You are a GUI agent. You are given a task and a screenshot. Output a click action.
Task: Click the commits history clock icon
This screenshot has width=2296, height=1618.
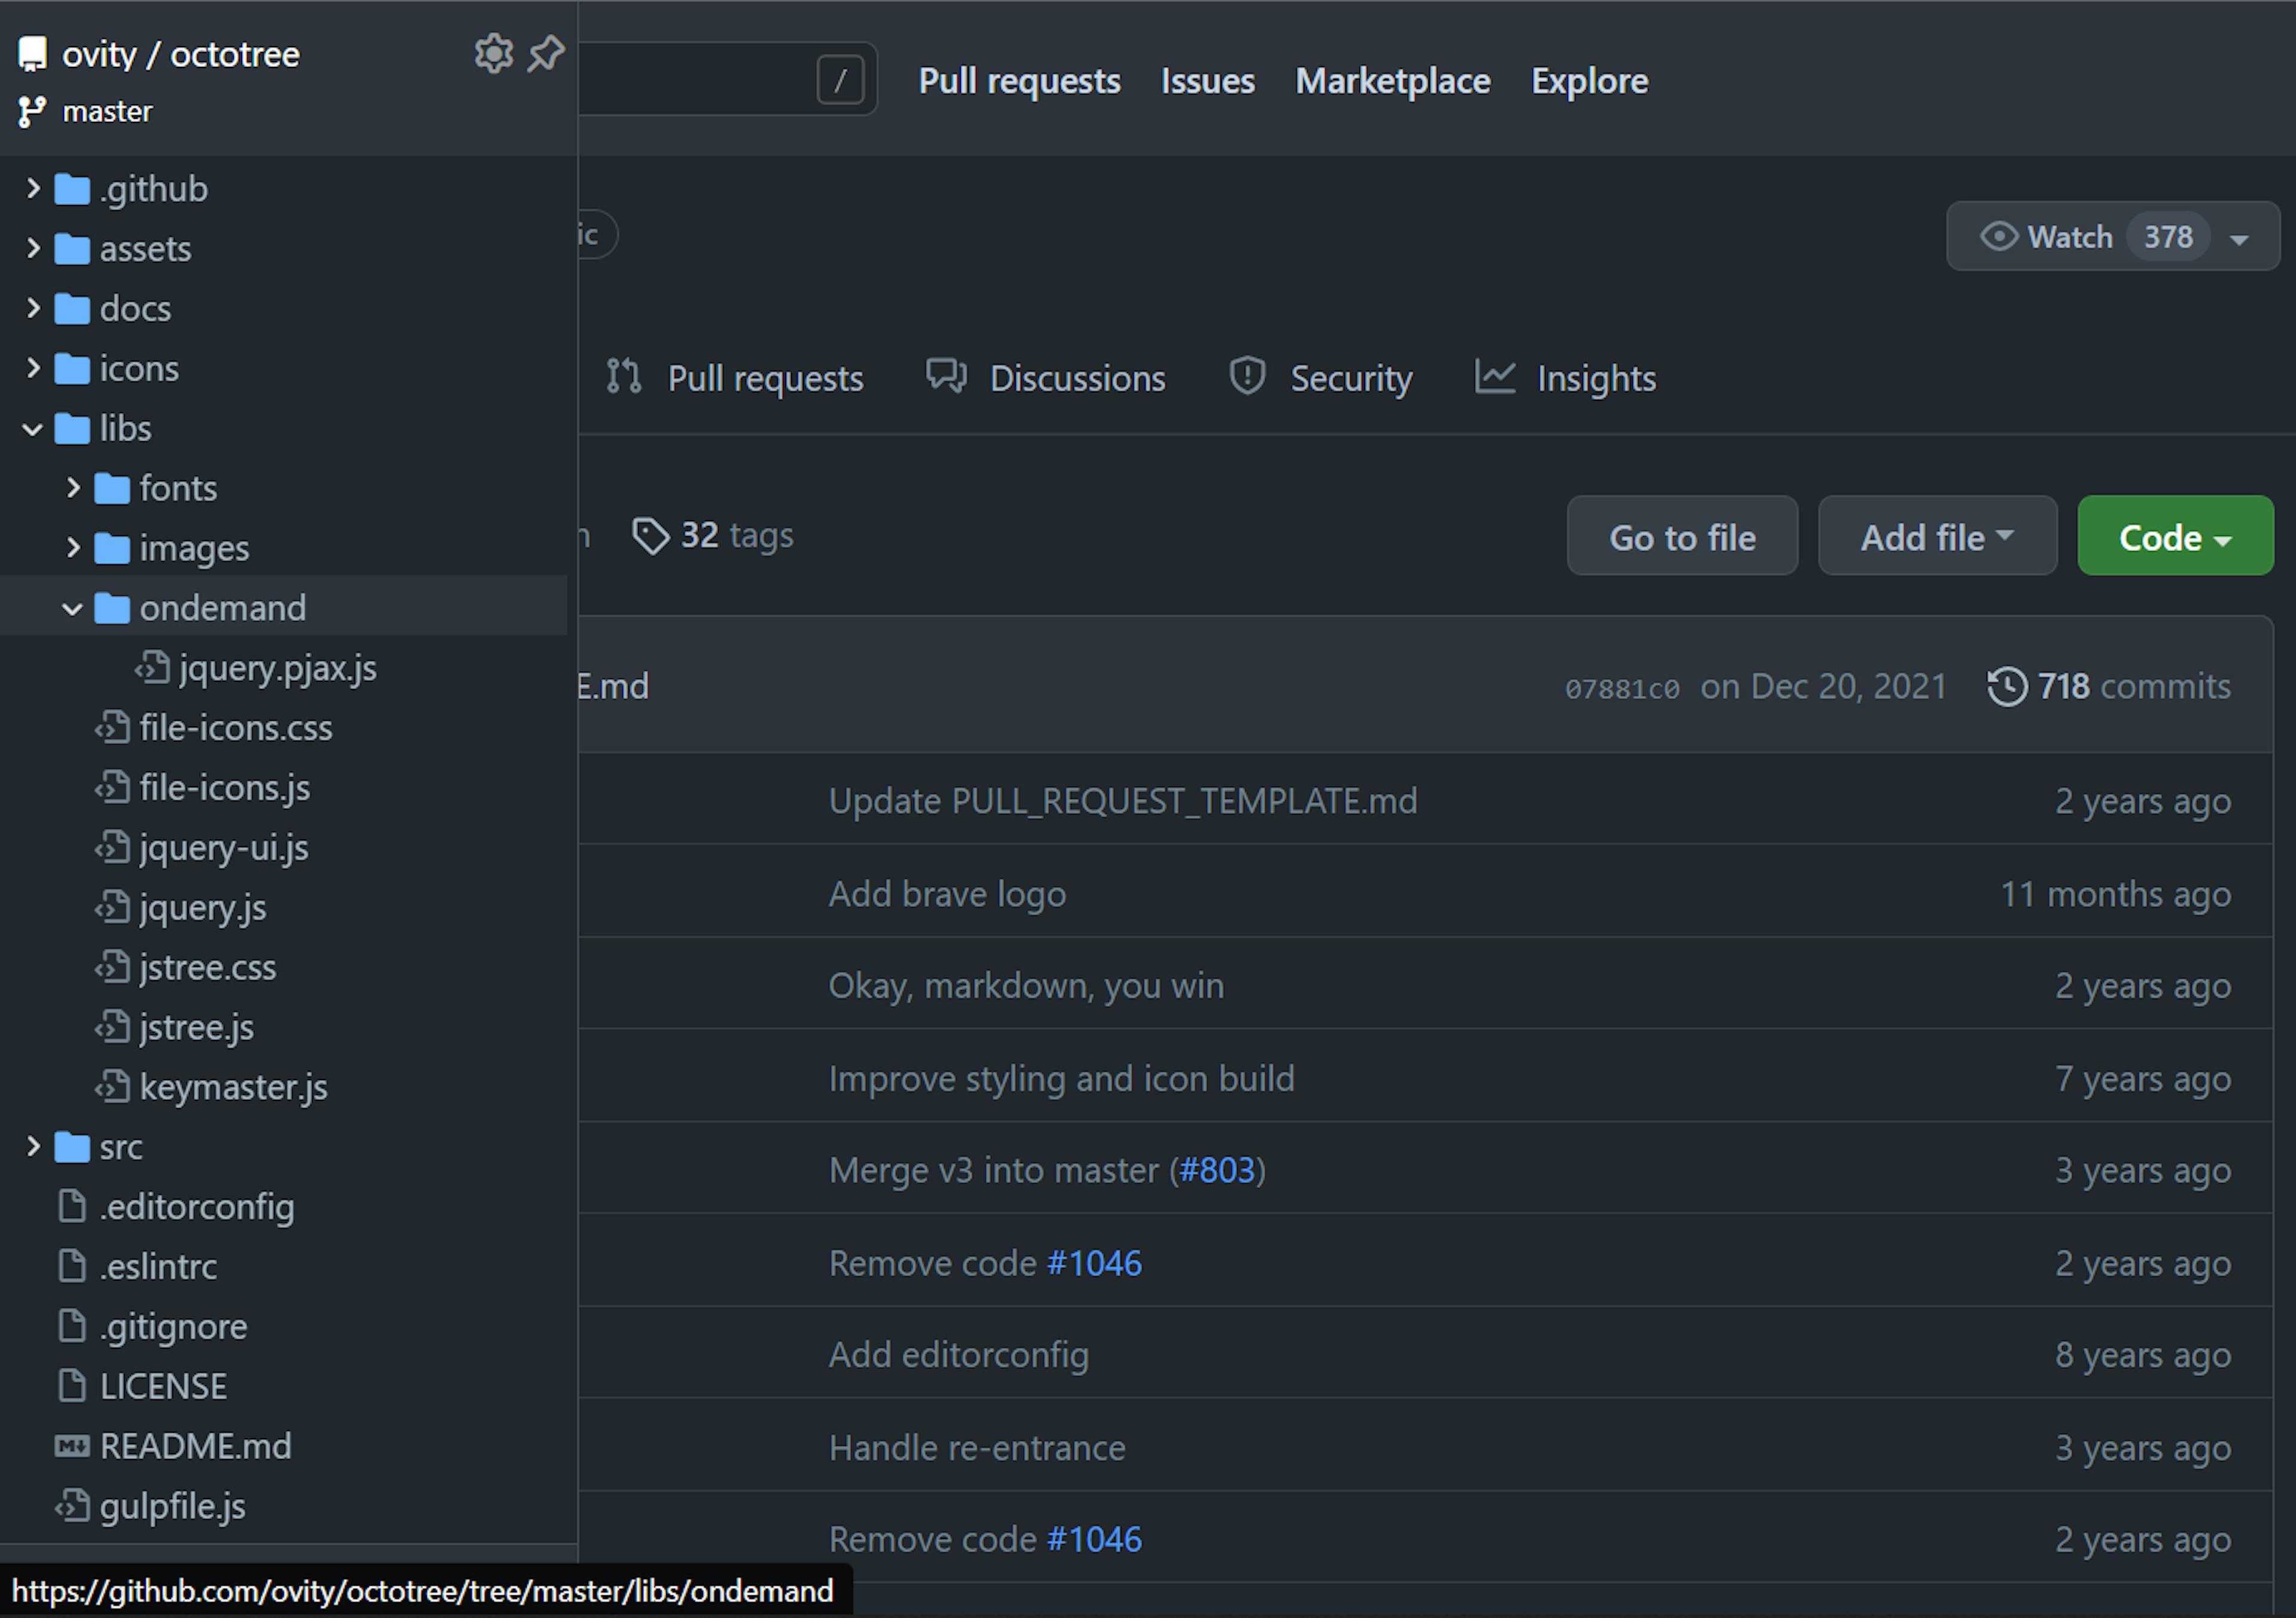[x=2007, y=687]
